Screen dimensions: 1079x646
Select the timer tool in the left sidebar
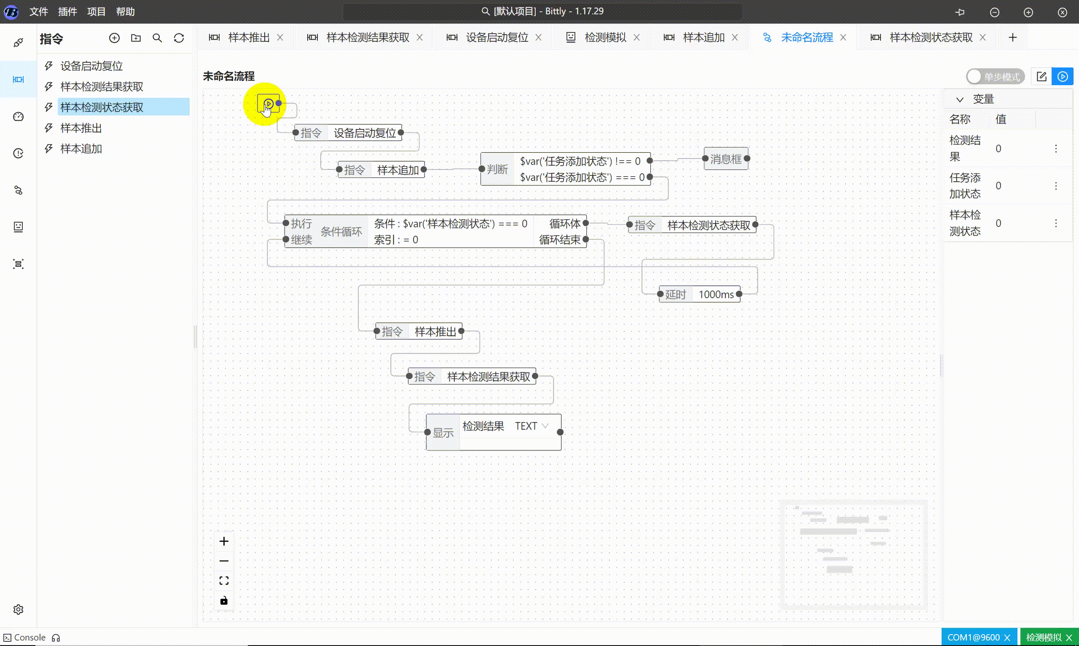18,153
